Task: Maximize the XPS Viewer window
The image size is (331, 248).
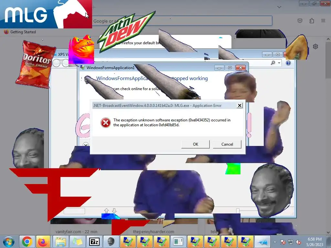Action: pyautogui.click(x=278, y=55)
